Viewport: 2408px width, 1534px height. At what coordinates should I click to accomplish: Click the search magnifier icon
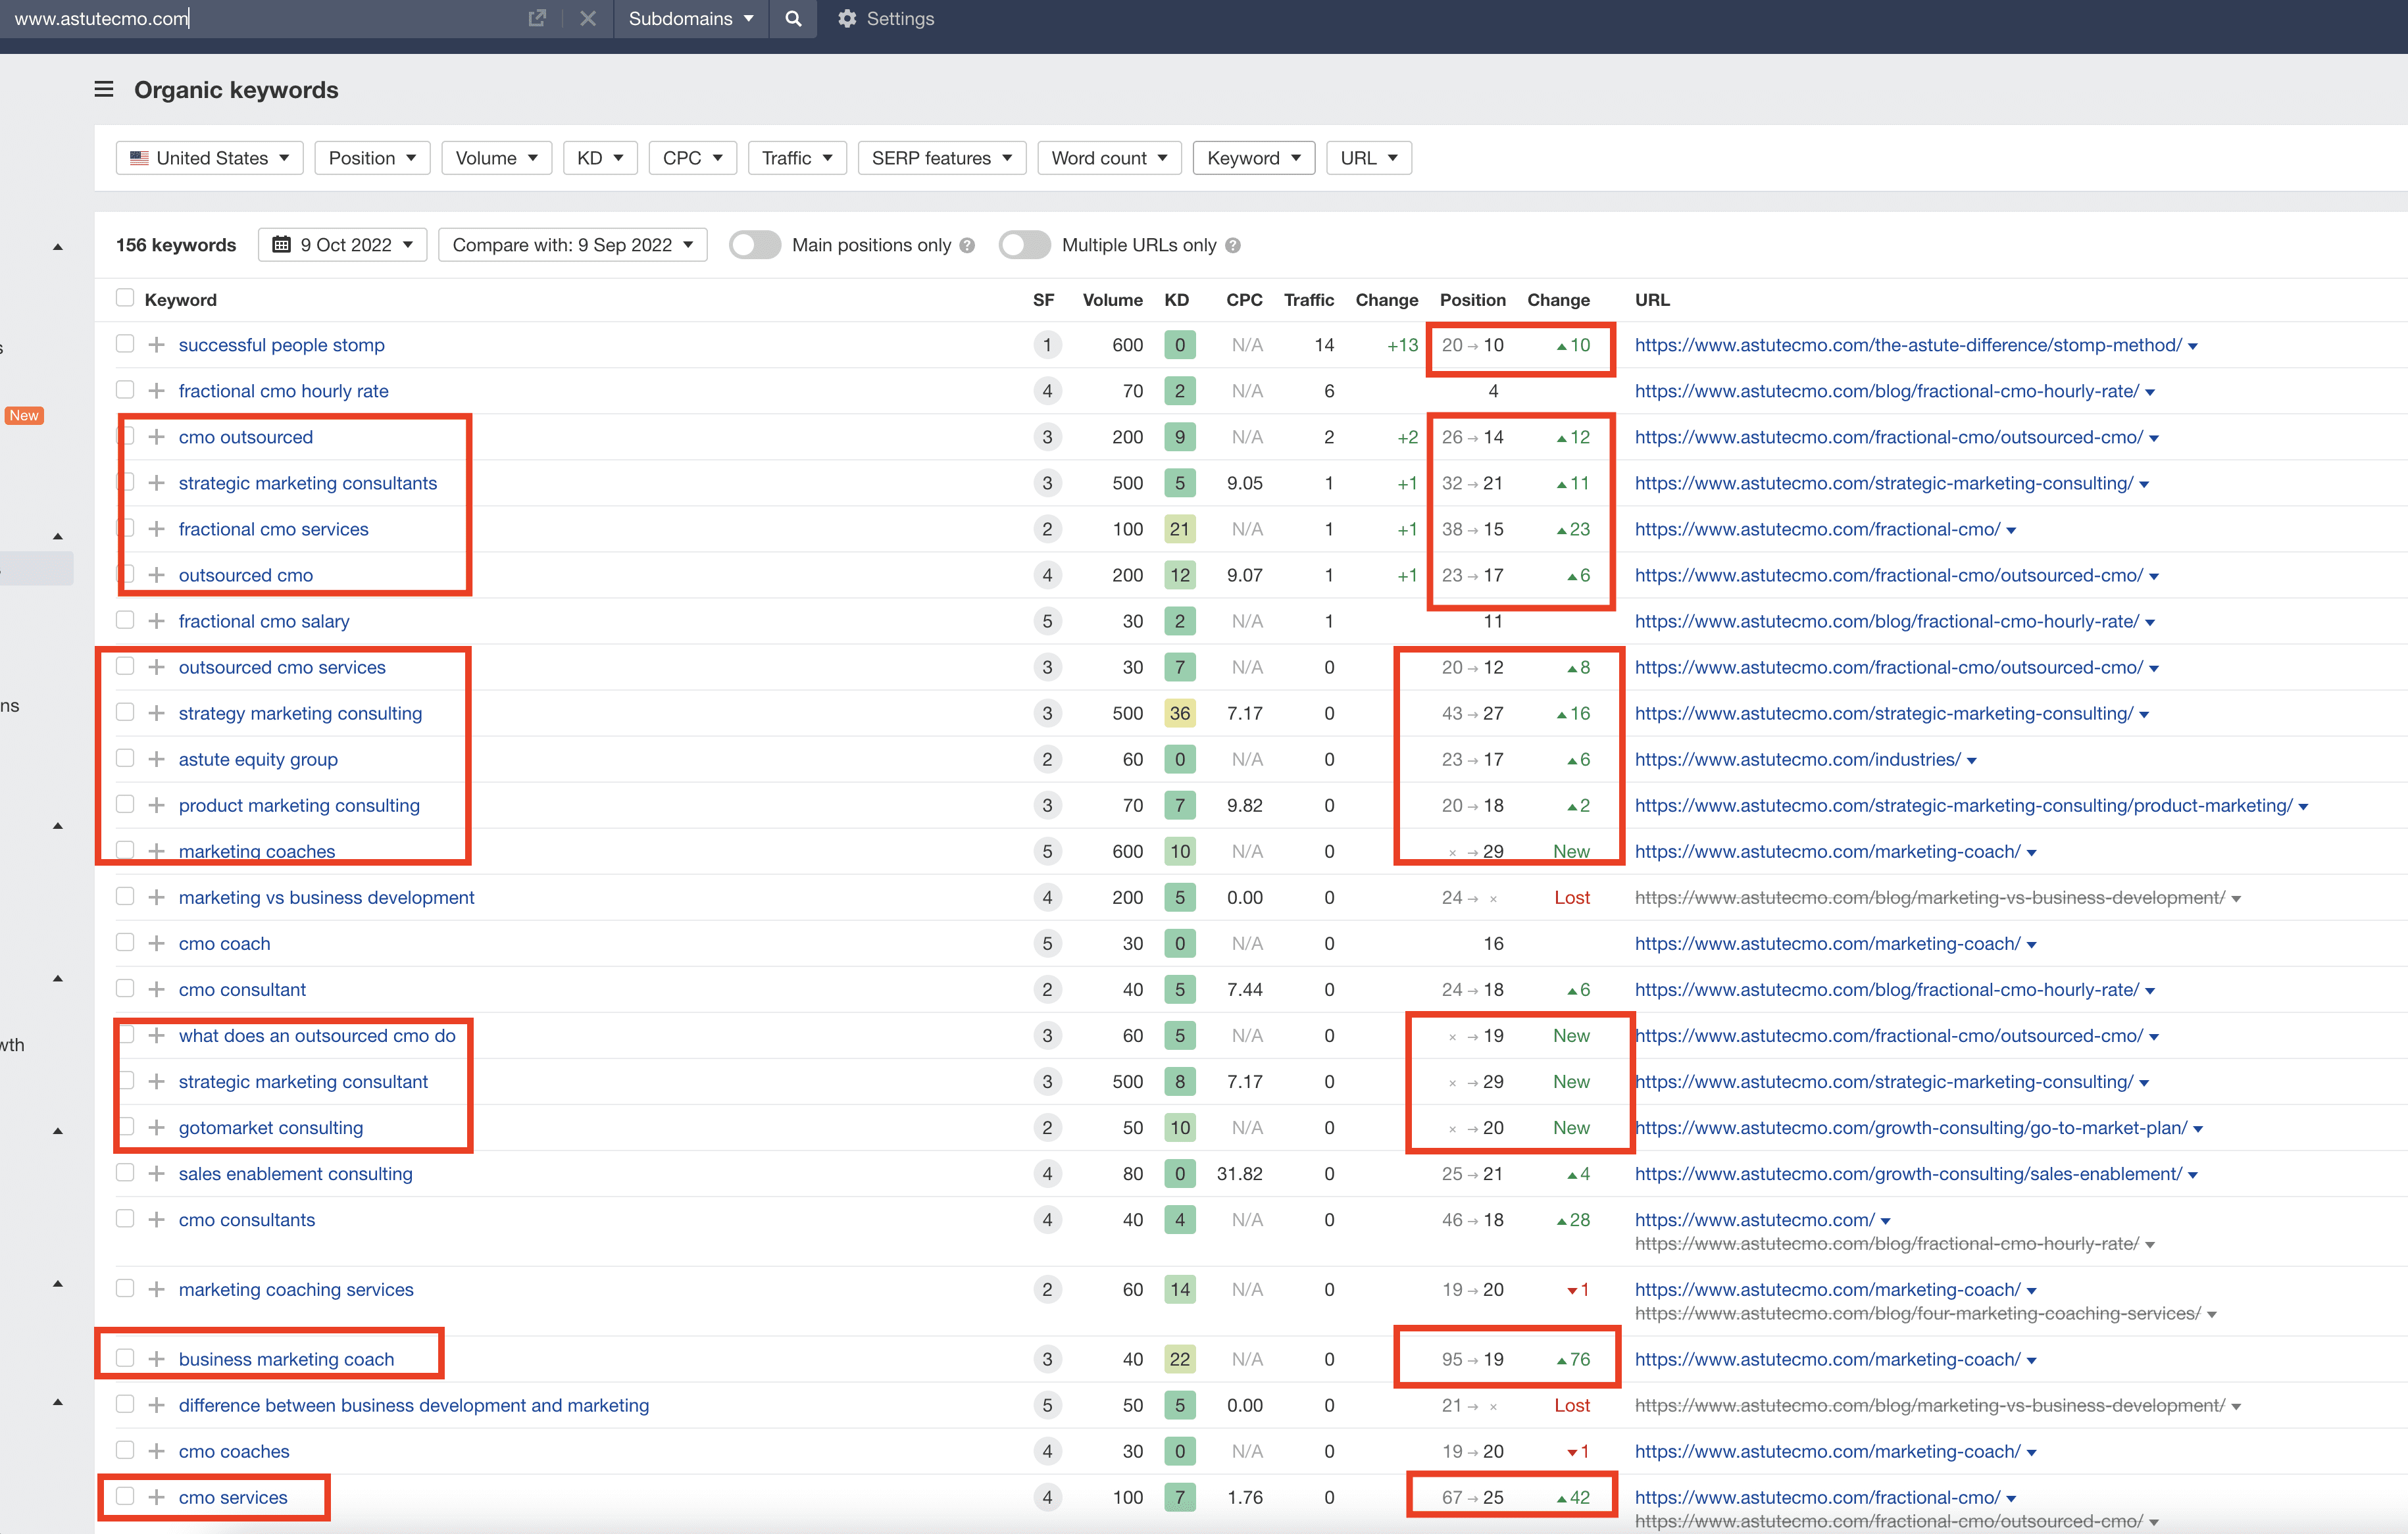click(793, 19)
